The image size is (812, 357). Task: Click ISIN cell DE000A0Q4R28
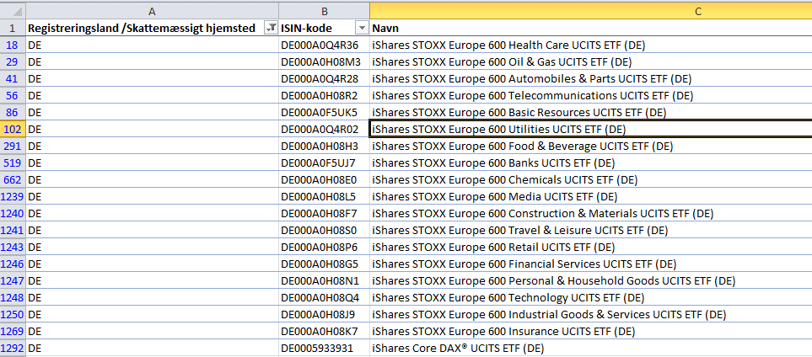click(x=324, y=78)
